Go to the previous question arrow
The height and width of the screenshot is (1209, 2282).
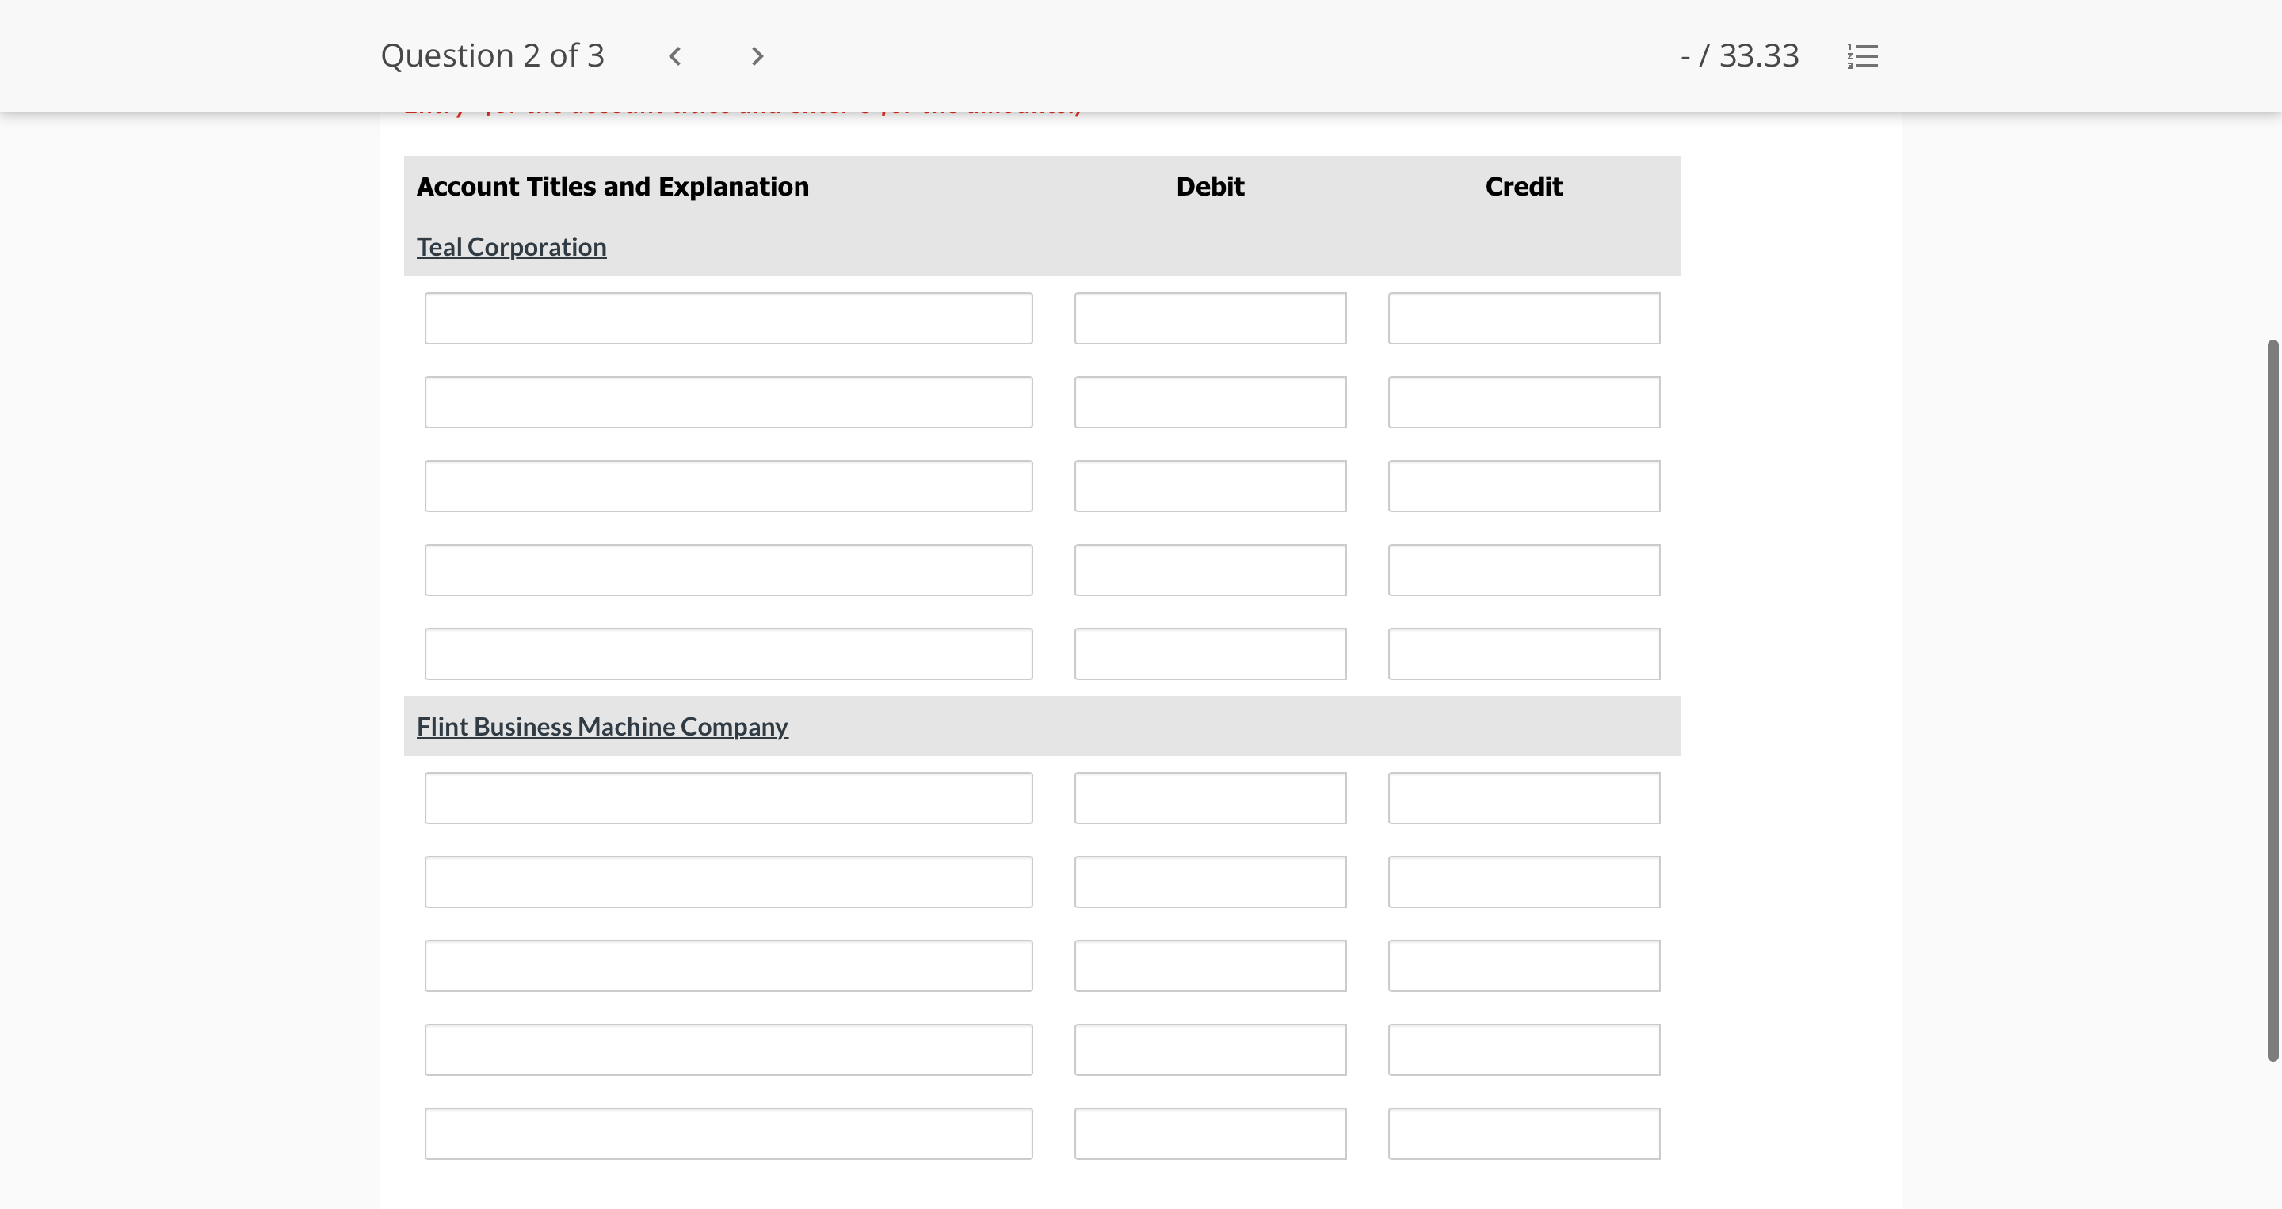click(x=675, y=57)
